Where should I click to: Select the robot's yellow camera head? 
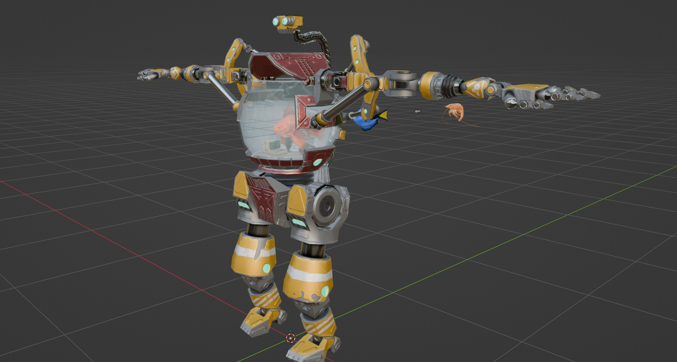[x=288, y=24]
